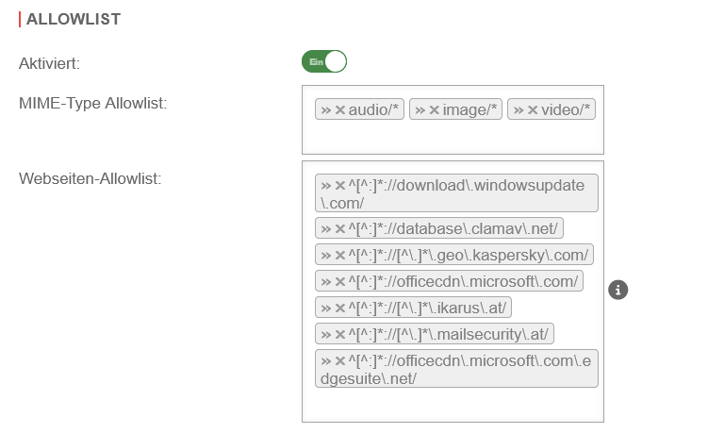This screenshot has width=708, height=434.
Task: Click the double-arrow handle on audio/* tag
Action: [326, 110]
